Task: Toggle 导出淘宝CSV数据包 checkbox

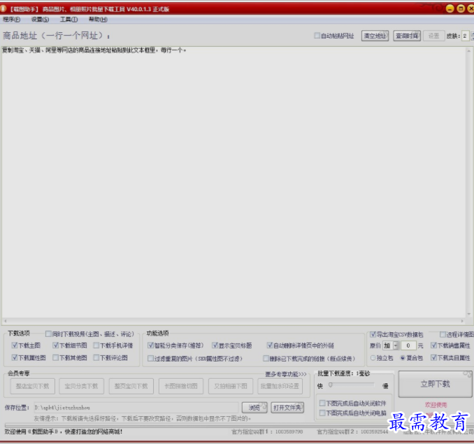Action: point(373,334)
